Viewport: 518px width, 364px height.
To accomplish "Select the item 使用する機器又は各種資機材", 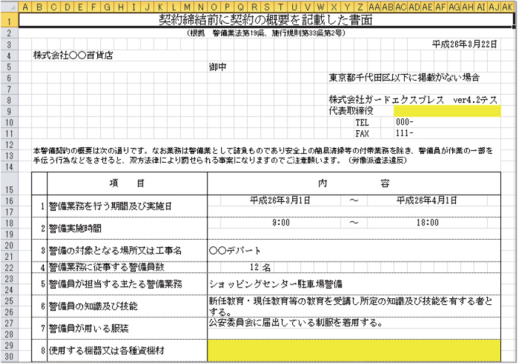I will (x=106, y=350).
